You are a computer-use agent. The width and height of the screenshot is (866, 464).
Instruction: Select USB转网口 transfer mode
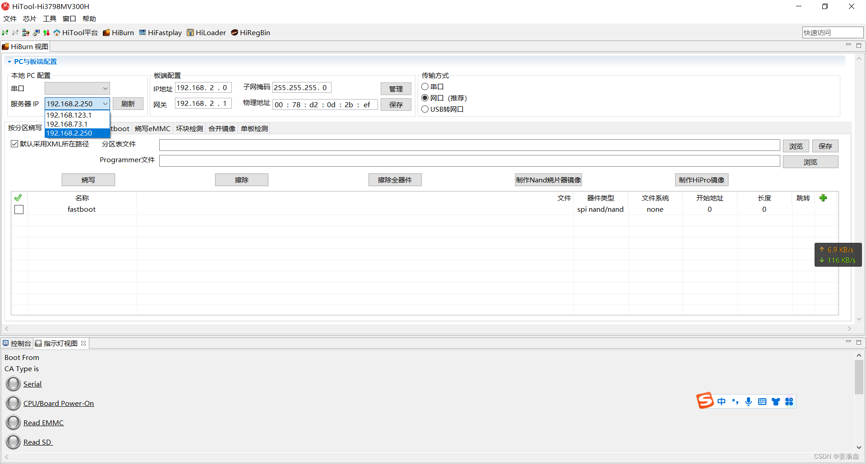[x=425, y=109]
